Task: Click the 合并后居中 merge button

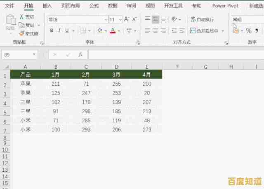Action: click(x=205, y=30)
